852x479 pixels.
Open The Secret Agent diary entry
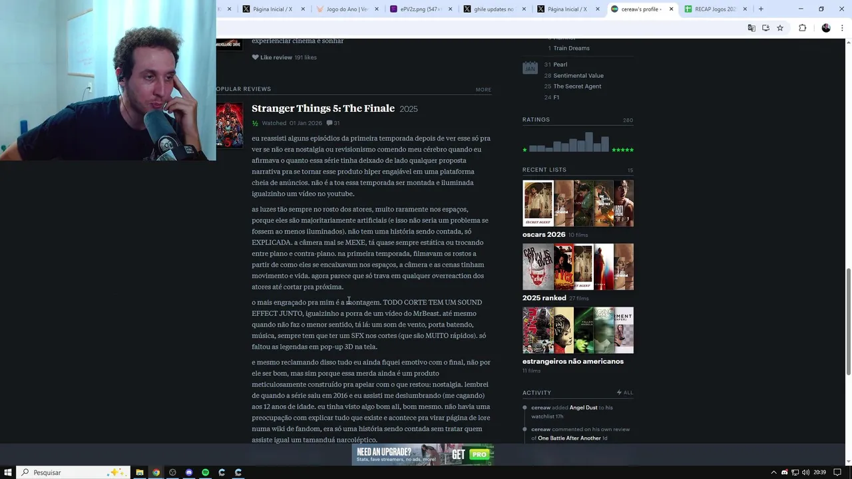577,86
